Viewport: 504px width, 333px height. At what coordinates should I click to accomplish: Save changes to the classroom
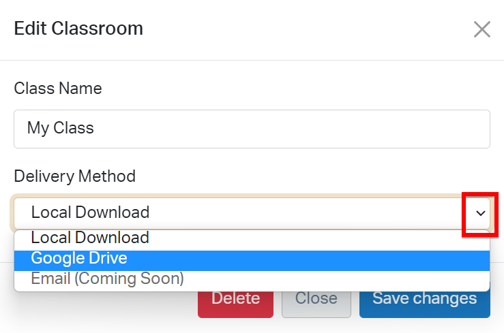pos(424,298)
